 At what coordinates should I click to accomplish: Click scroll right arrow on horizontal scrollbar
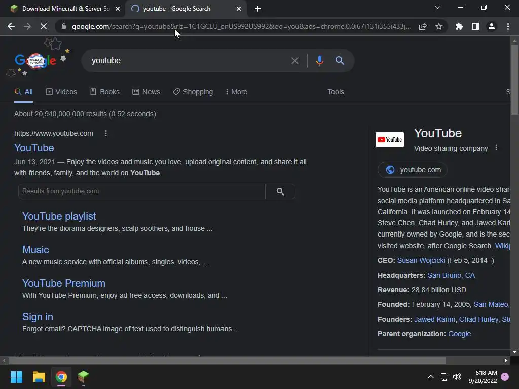[506, 360]
